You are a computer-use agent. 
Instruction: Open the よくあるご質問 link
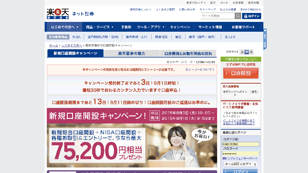tap(165, 10)
